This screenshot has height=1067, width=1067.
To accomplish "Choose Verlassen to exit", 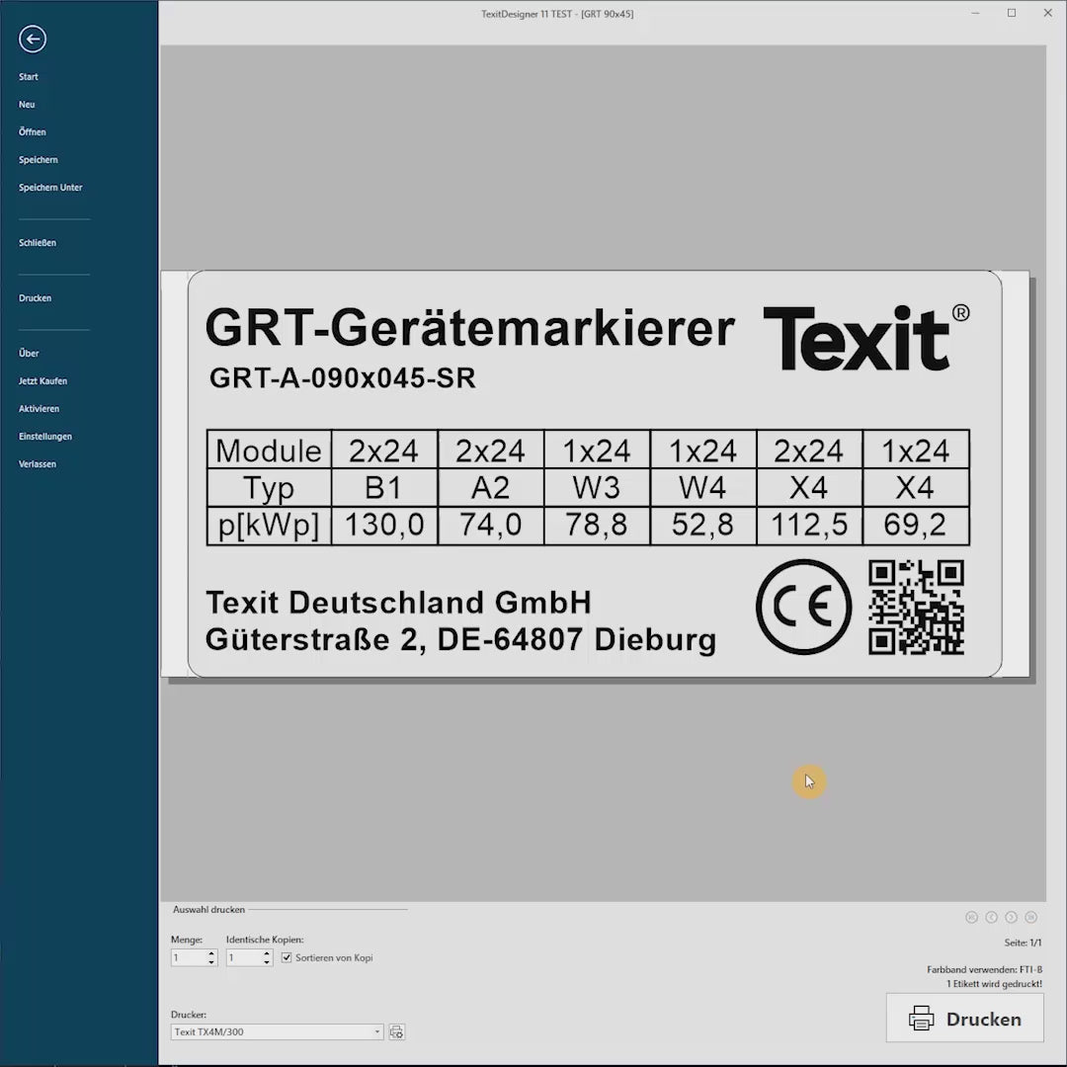I will pyautogui.click(x=38, y=464).
